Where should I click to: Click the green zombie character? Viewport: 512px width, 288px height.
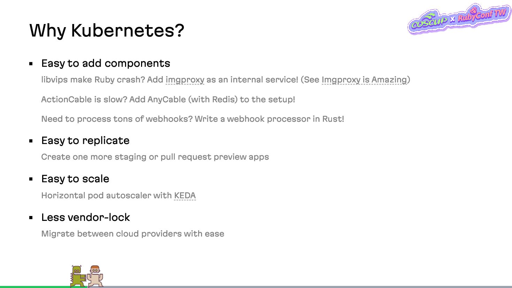pos(78,276)
